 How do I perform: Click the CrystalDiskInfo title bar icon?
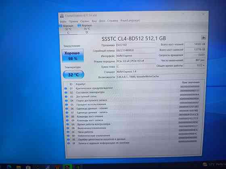pyautogui.click(x=62, y=16)
